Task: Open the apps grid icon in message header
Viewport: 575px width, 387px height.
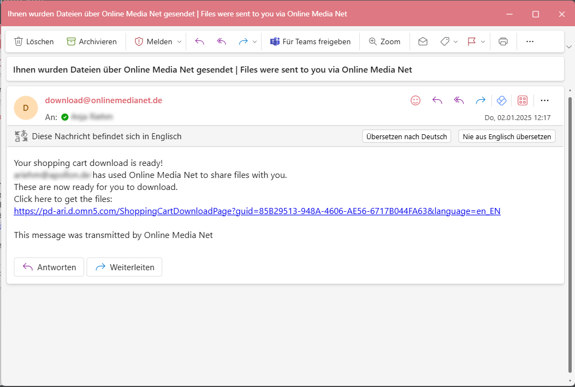Action: point(523,100)
